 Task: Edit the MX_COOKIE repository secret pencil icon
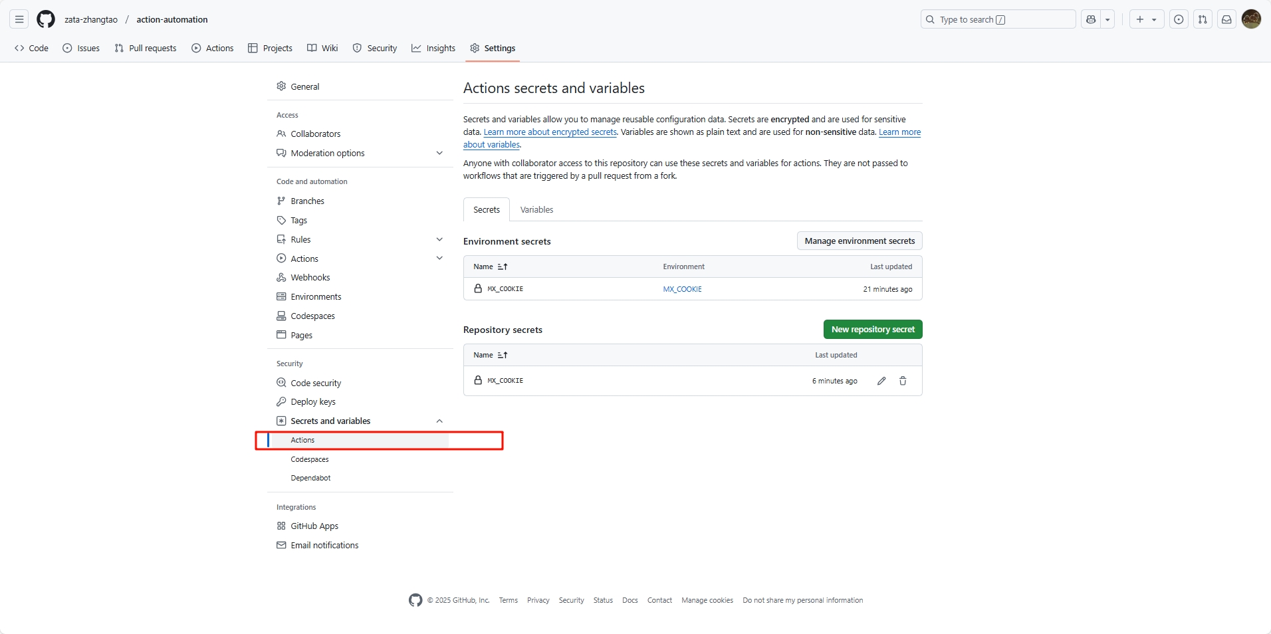point(881,381)
